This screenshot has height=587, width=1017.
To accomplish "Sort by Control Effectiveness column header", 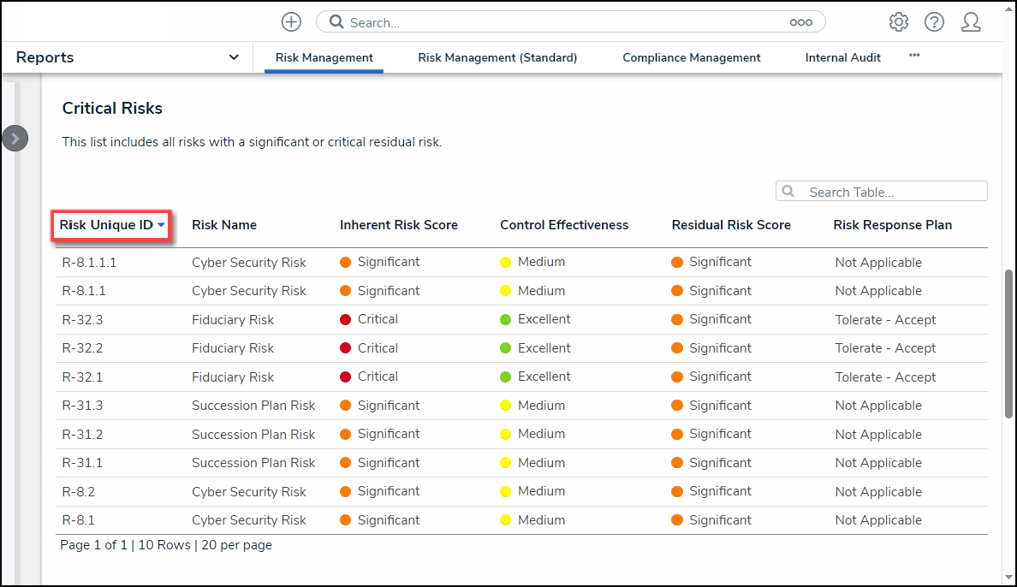I will pyautogui.click(x=563, y=225).
